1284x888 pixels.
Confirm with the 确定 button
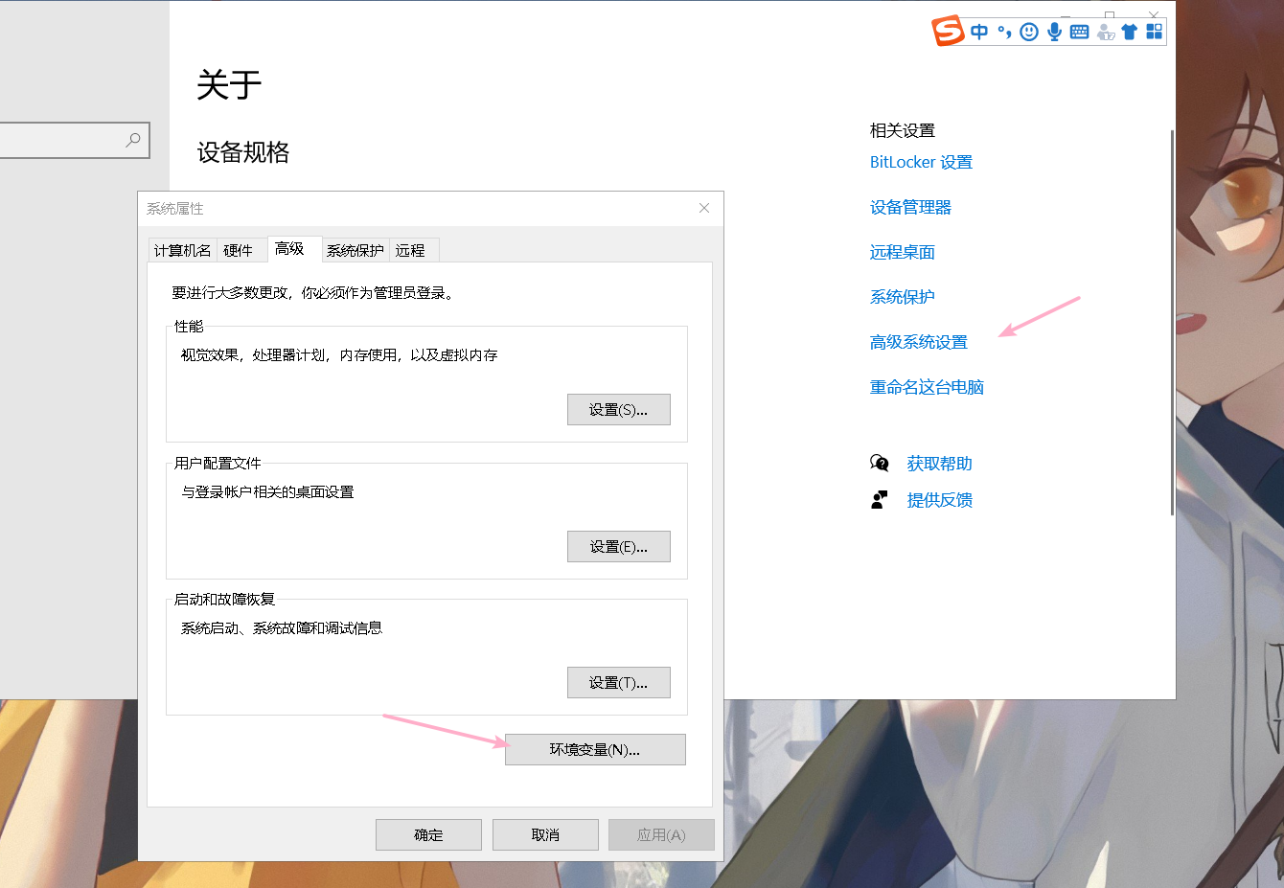point(428,834)
